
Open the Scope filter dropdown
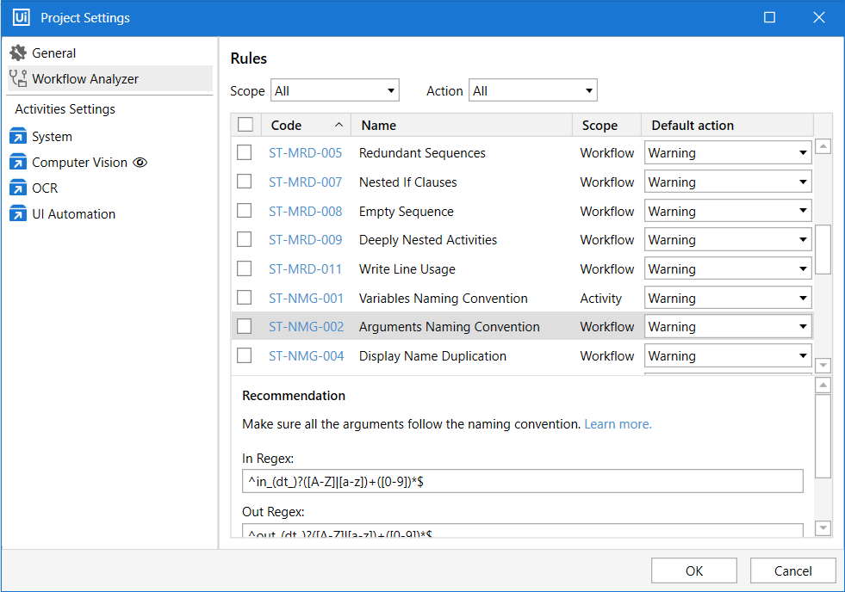pos(335,90)
